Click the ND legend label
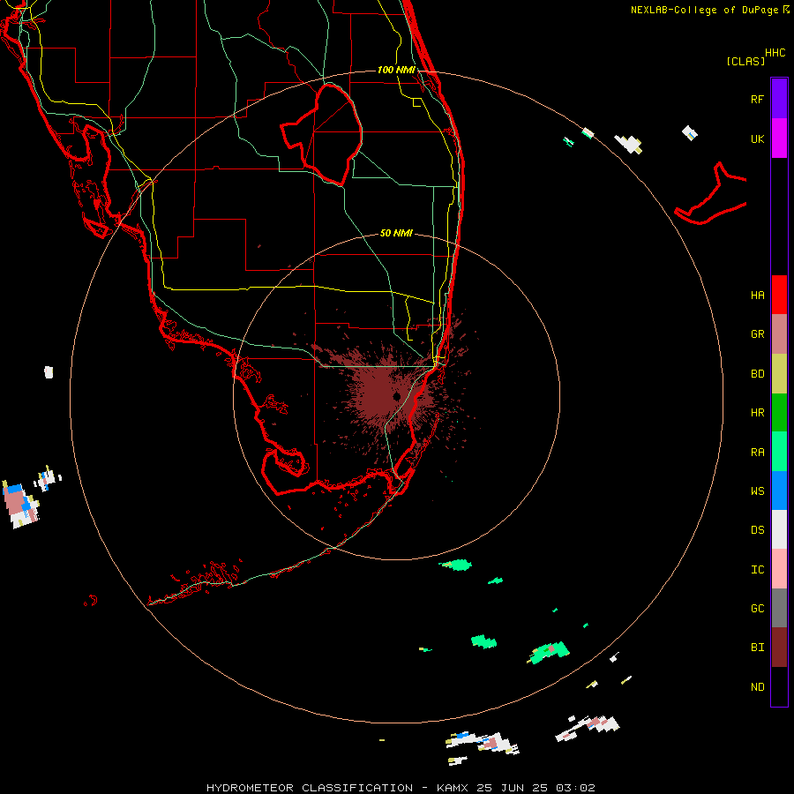 click(x=757, y=687)
